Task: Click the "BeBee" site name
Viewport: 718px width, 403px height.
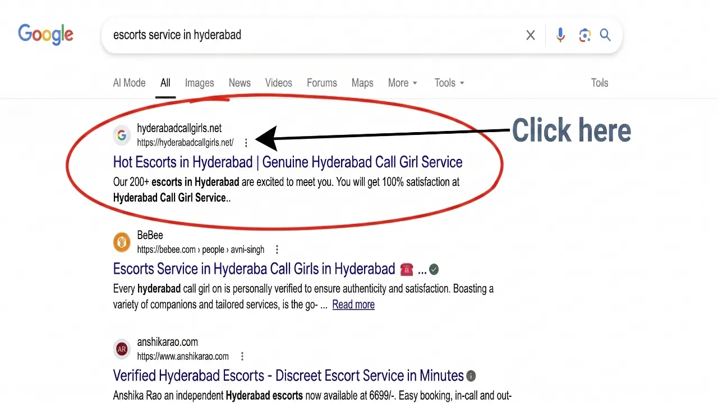Action: 150,236
